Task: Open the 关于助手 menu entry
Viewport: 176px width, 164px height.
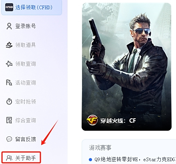Action: [x=21, y=157]
